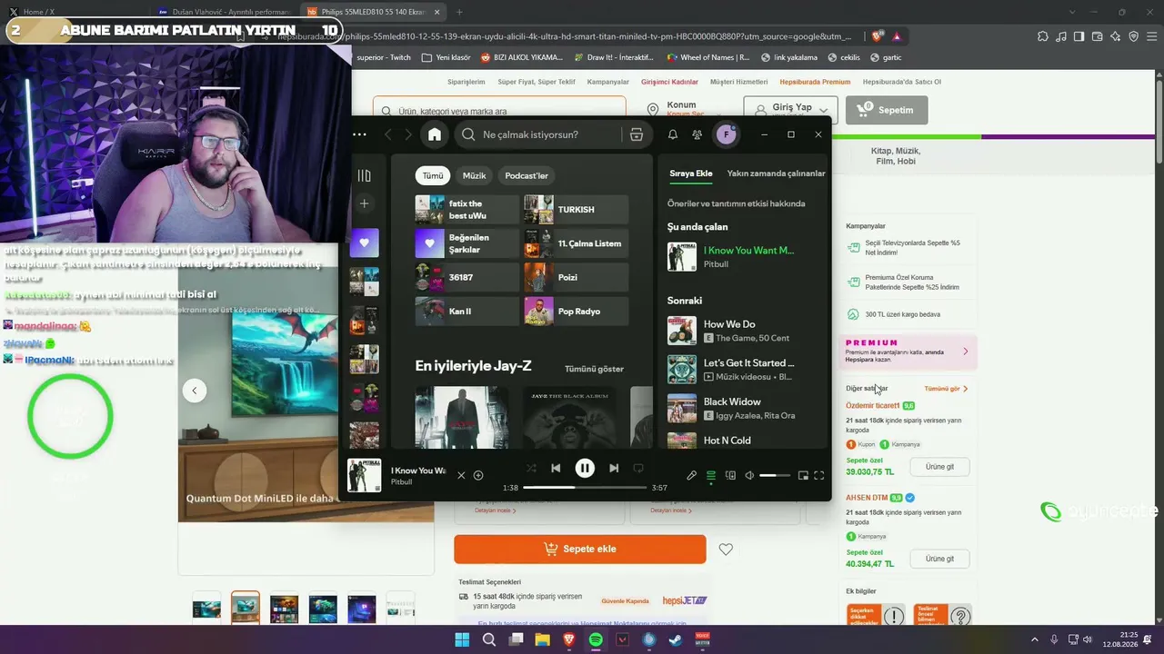The height and width of the screenshot is (654, 1164).
Task: Select the Müzik filter chip
Action: pos(475,175)
